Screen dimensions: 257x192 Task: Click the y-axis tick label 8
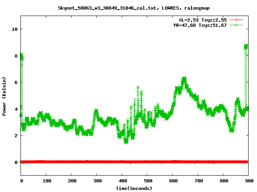pos(16,56)
